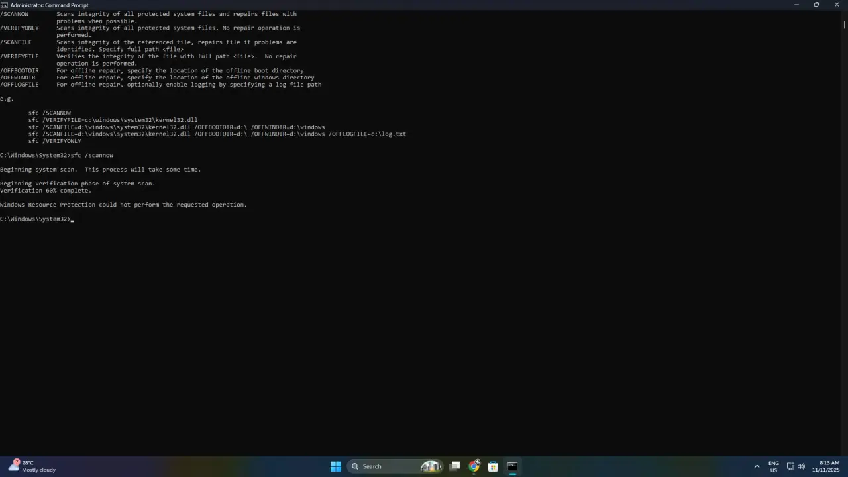Click the example line ending with log.txt
The image size is (848, 477).
217,134
